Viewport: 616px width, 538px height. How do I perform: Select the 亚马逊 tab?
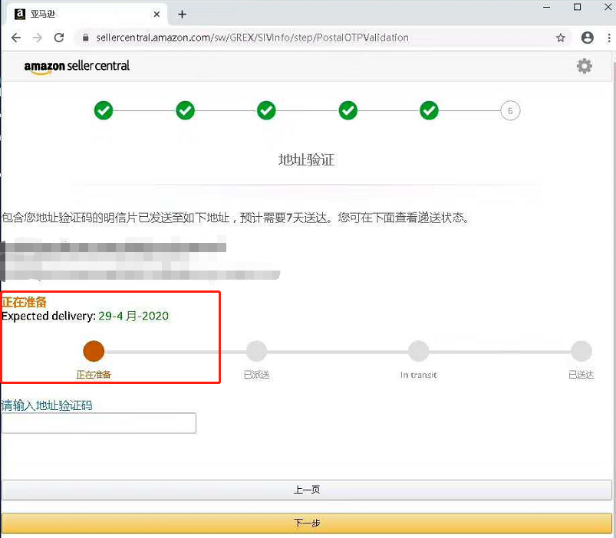coord(85,14)
